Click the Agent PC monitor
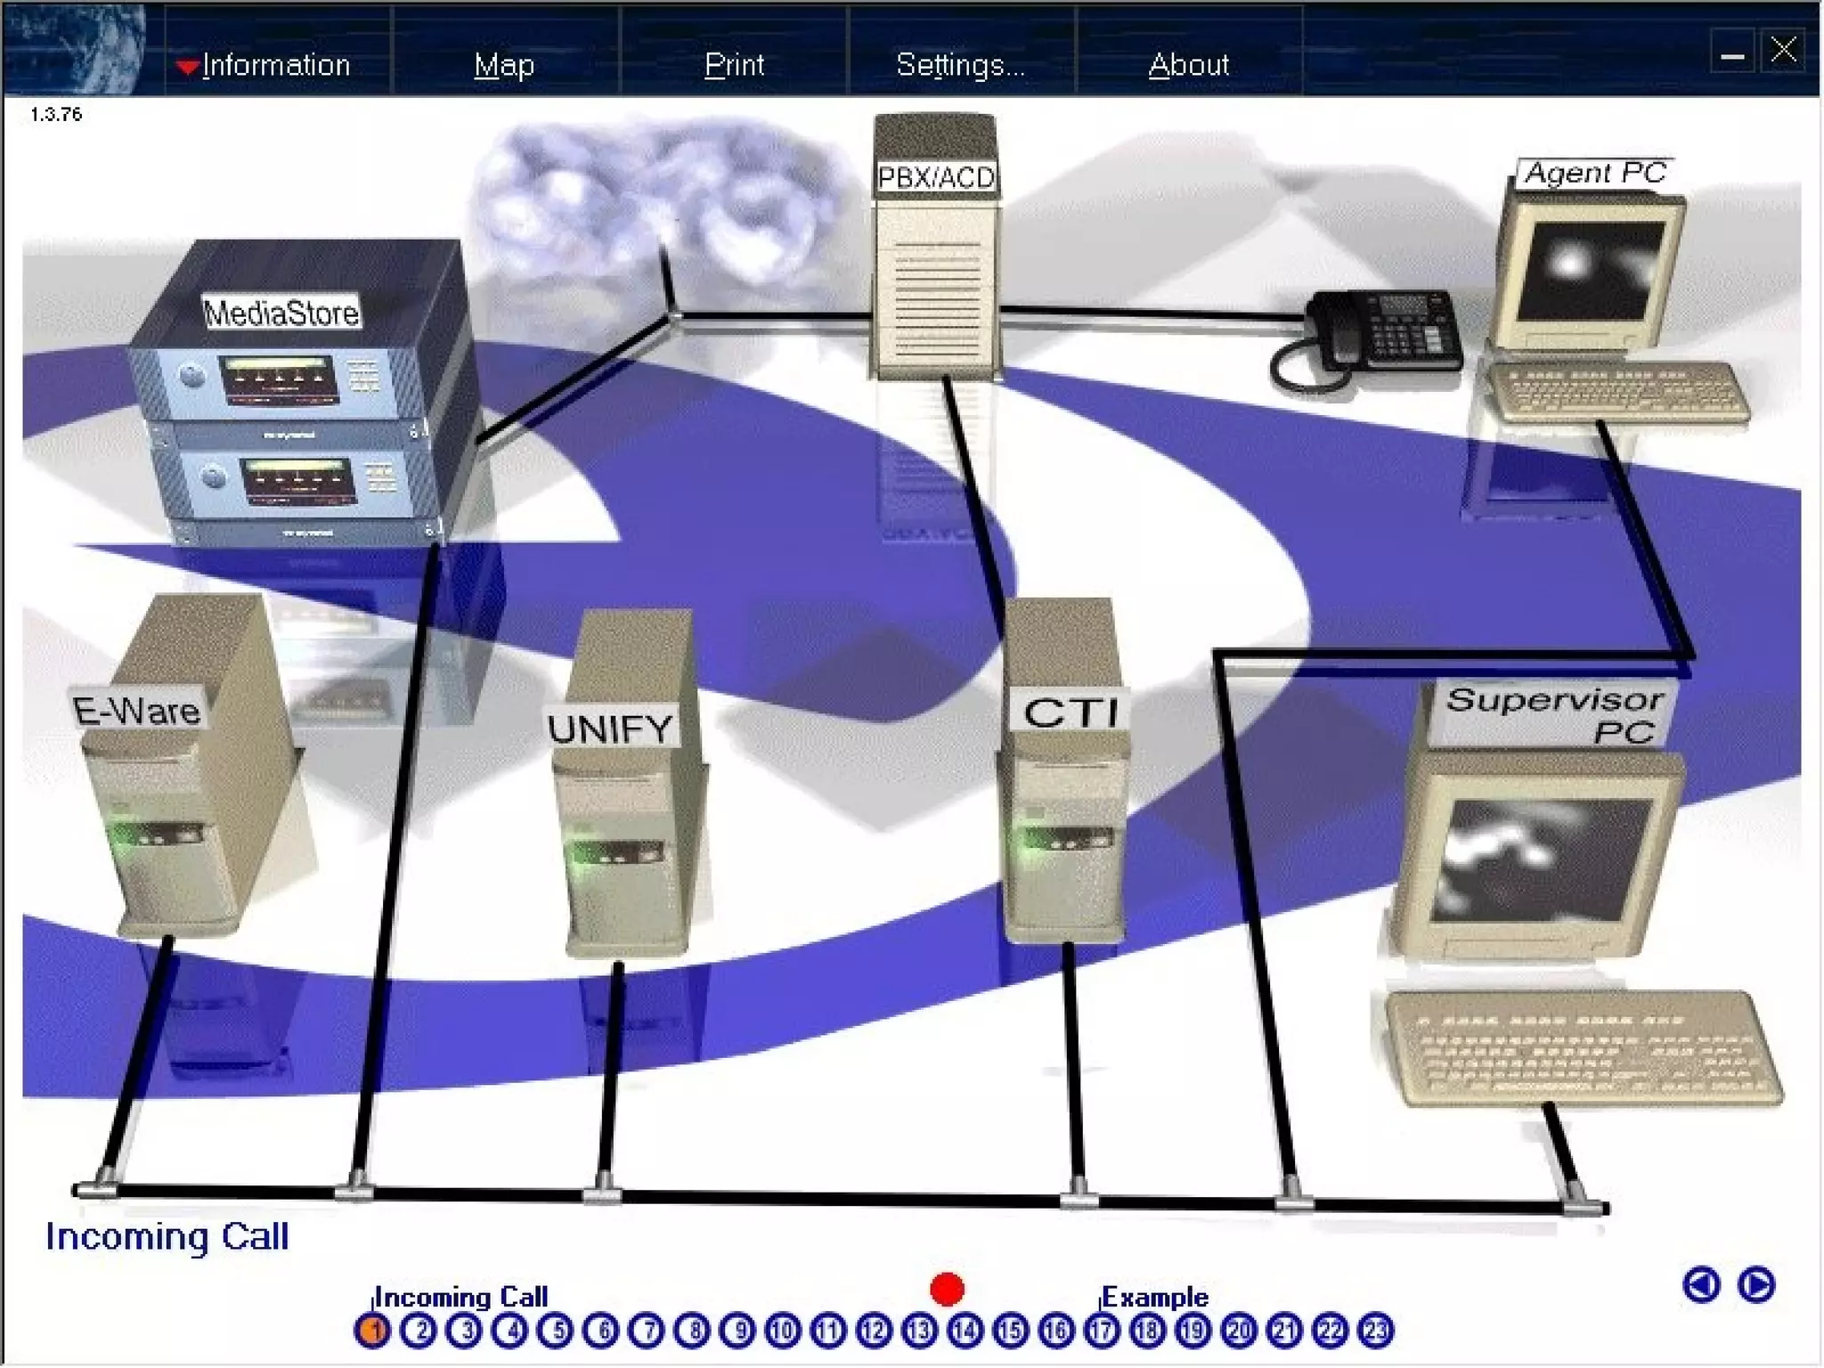 [1590, 272]
